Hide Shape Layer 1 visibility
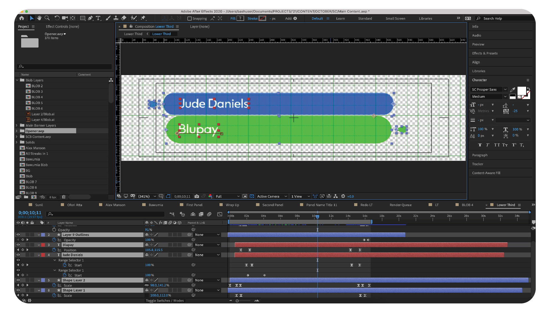This screenshot has width=556, height=313. click(x=18, y=290)
